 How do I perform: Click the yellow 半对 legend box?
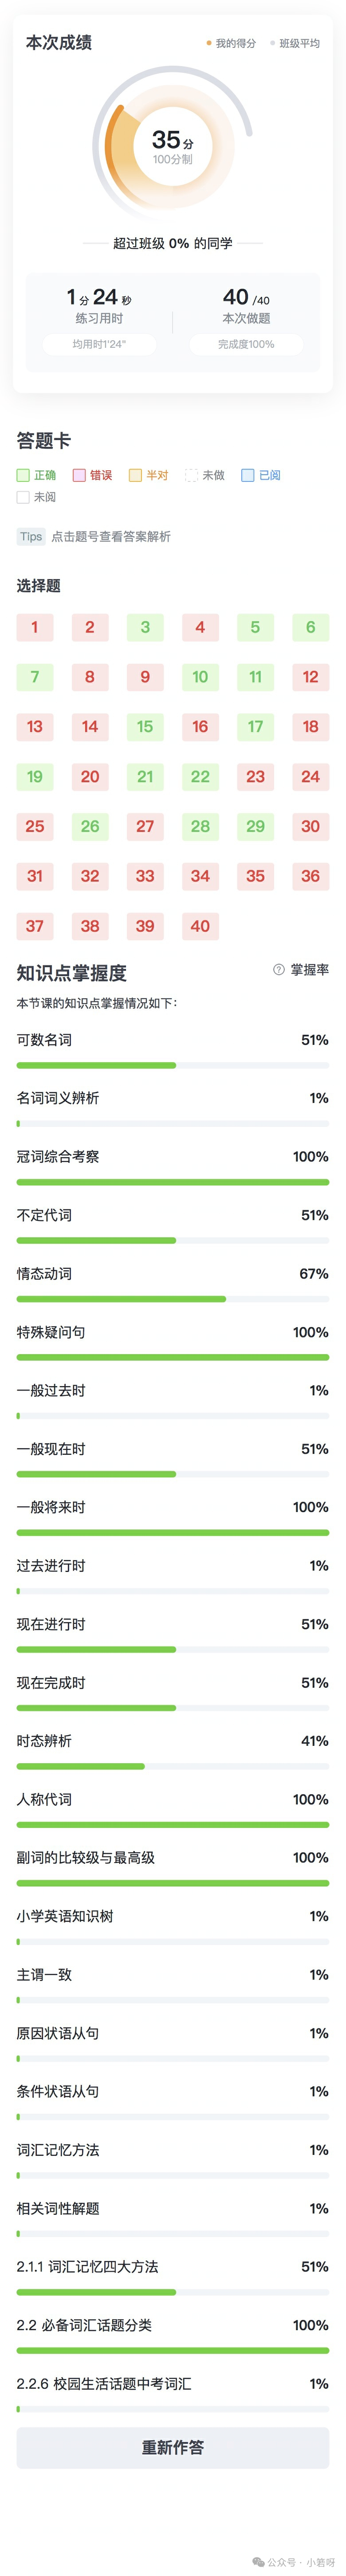[x=135, y=475]
